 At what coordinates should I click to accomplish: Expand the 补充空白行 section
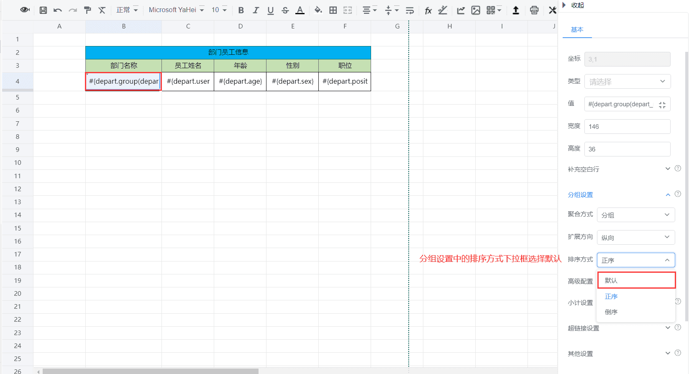668,169
